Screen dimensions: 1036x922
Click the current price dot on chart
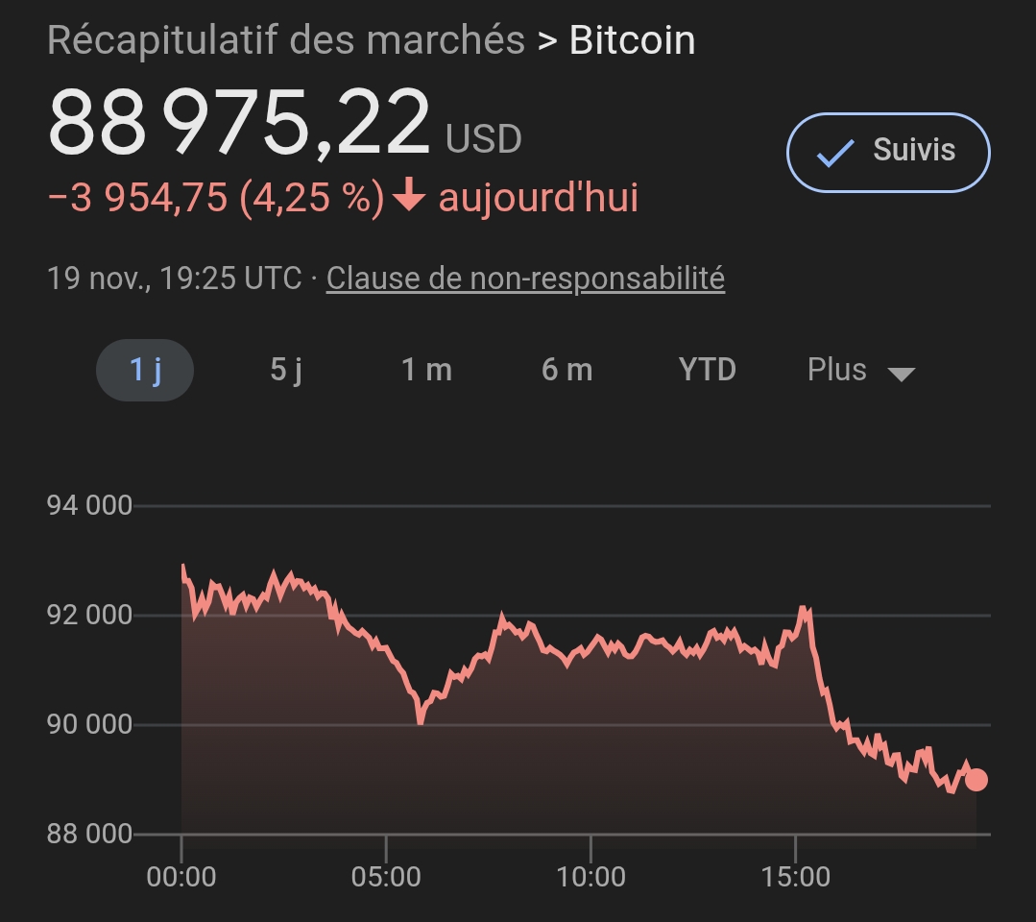coord(976,780)
